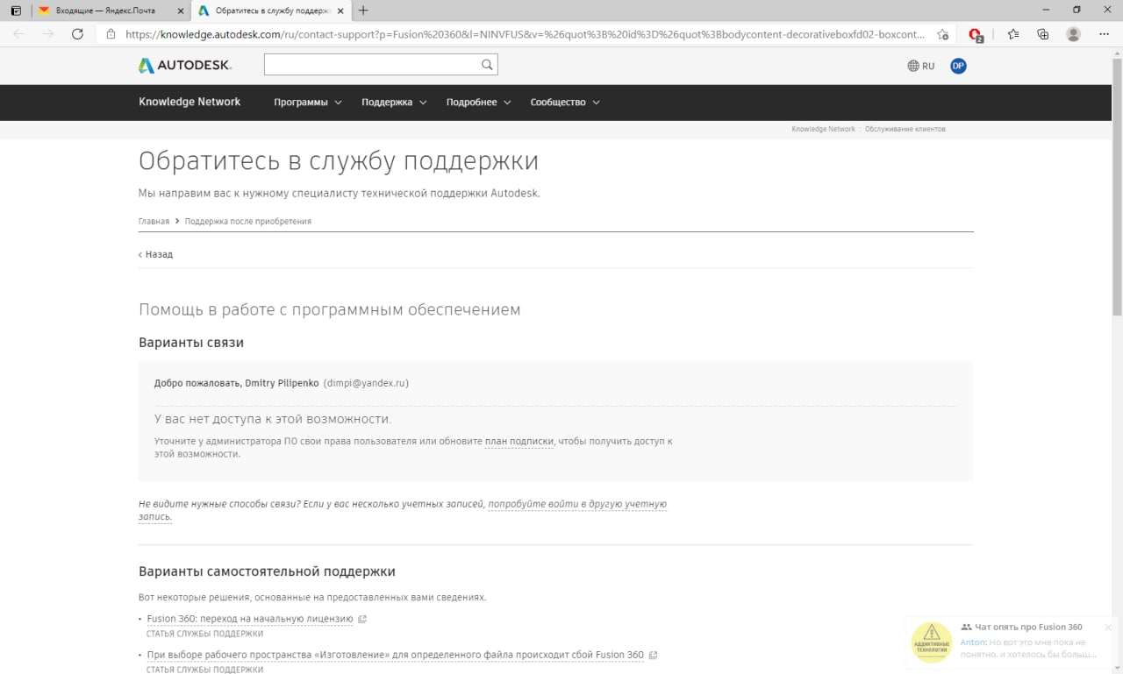Image resolution: width=1123 pixels, height=674 pixels.
Task: Expand the Подробнее menu
Action: pyautogui.click(x=478, y=103)
